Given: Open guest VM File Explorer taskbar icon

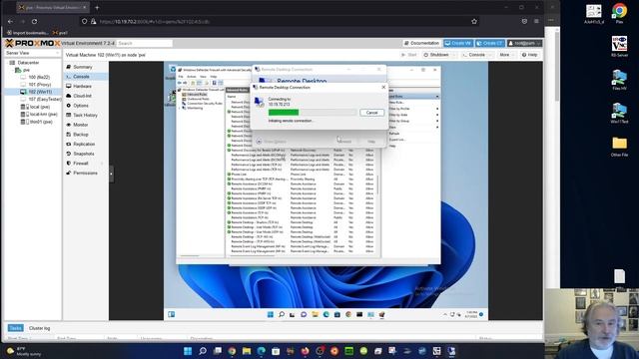Looking at the screenshot, I should [x=315, y=314].
